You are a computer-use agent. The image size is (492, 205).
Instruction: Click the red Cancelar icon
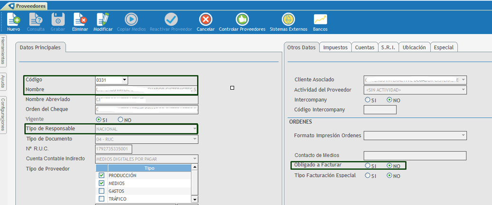(x=205, y=19)
